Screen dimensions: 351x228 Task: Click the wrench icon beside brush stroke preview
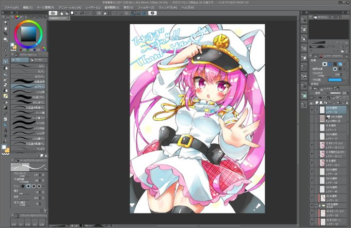click(x=45, y=169)
